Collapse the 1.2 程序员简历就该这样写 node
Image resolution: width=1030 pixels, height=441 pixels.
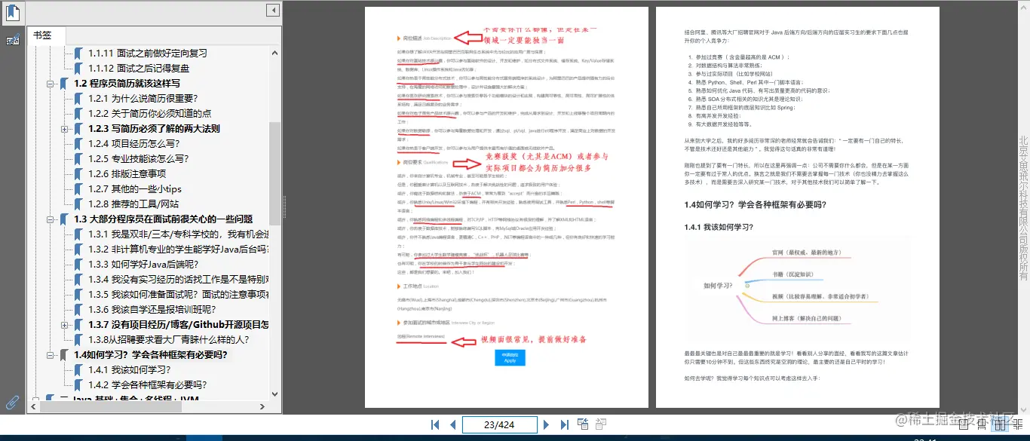click(x=51, y=84)
